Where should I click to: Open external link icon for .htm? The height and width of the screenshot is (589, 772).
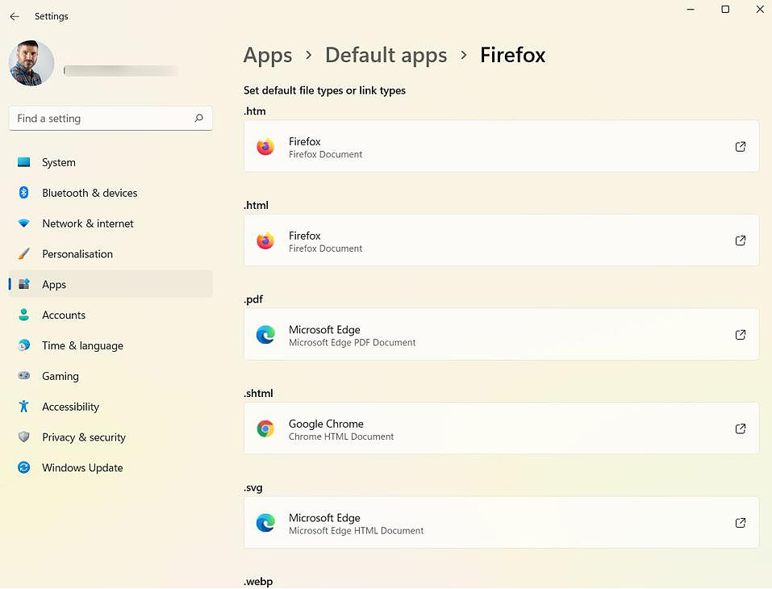pyautogui.click(x=740, y=146)
